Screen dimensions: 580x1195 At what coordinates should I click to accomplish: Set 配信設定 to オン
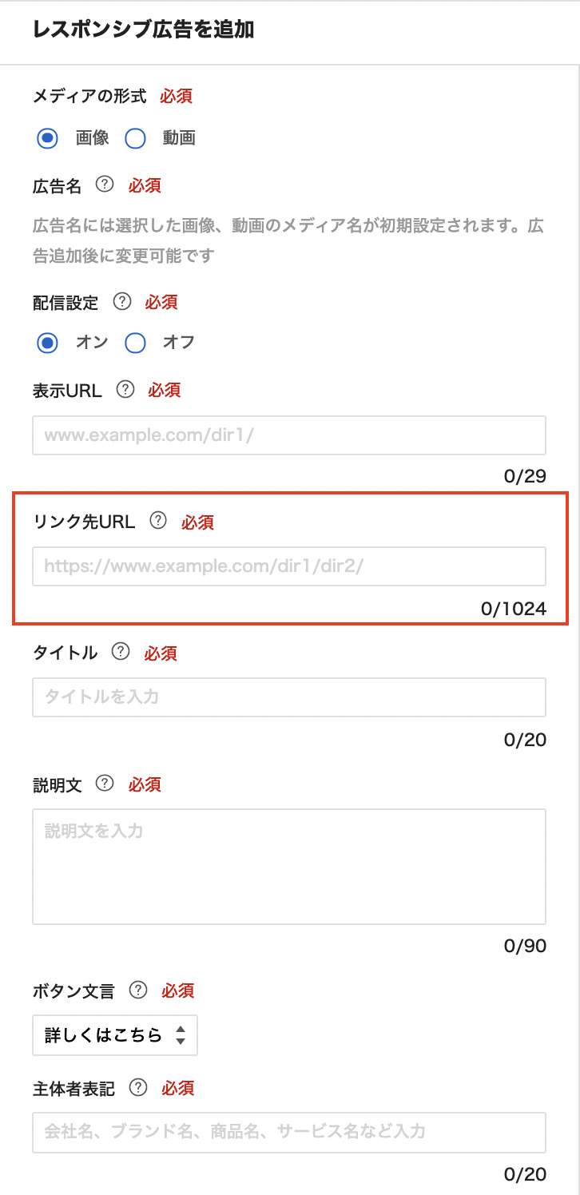point(48,343)
